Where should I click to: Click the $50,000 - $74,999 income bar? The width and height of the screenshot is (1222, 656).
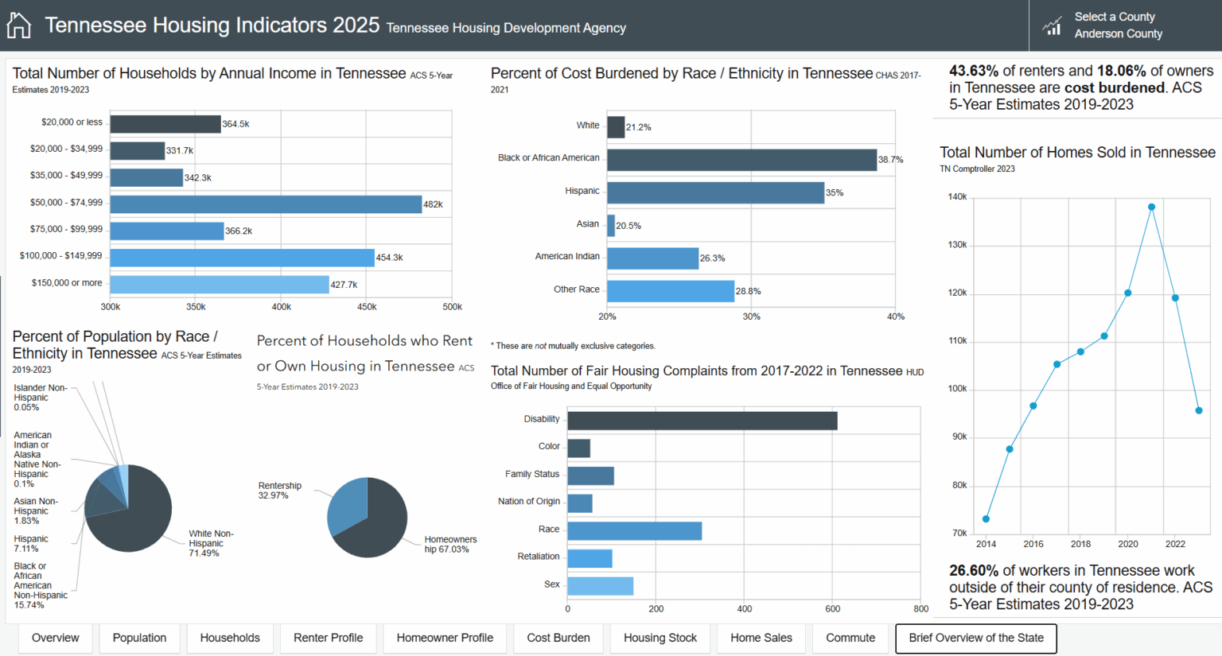266,204
